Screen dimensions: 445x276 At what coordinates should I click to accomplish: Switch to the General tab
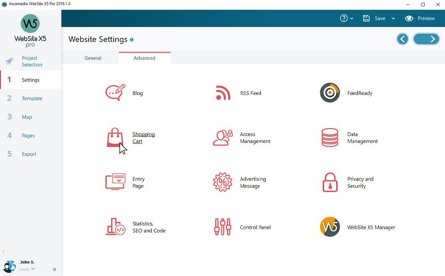pos(93,58)
